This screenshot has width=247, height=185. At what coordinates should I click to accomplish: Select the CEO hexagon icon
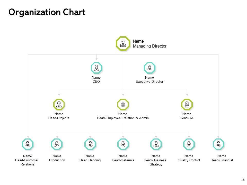(96, 68)
